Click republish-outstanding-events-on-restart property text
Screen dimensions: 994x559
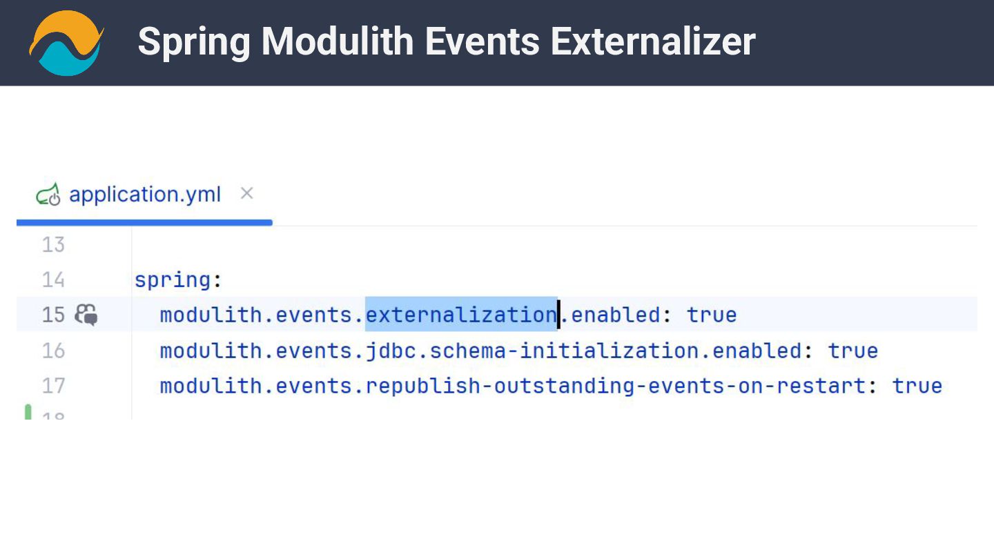616,385
